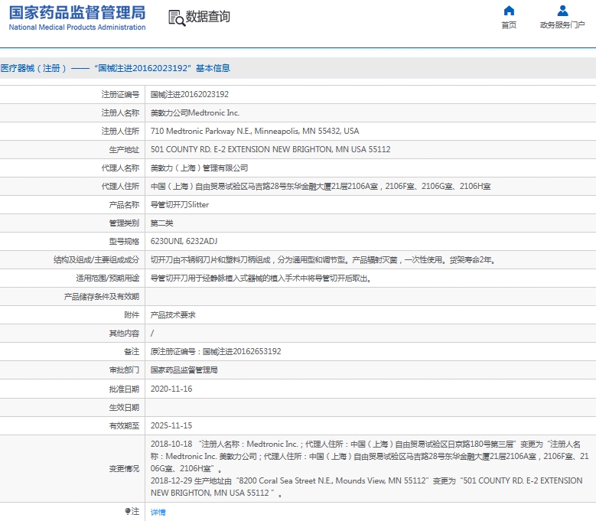Open the 详情 link in 注 row
Image resolution: width=596 pixels, height=521 pixels.
coord(158,512)
